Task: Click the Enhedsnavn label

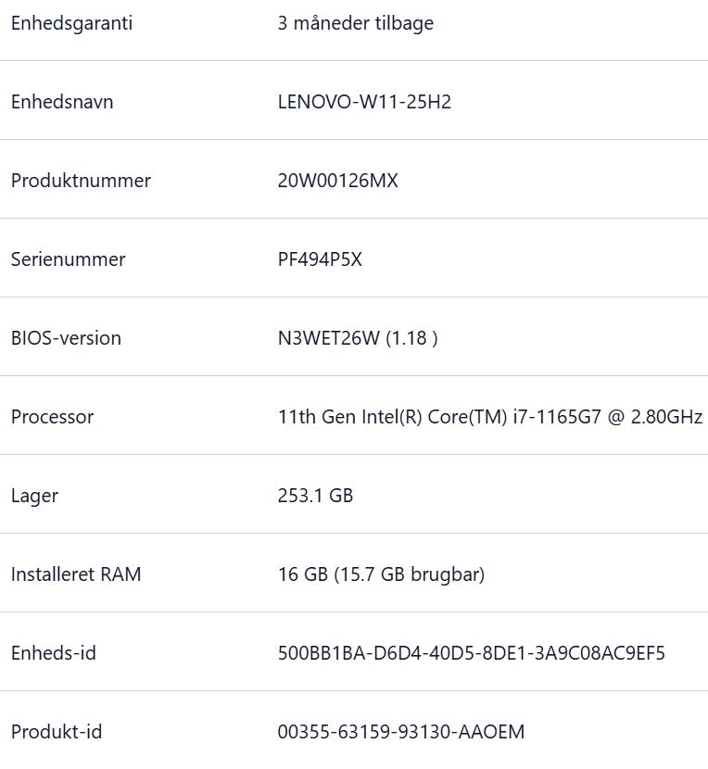Action: [62, 102]
